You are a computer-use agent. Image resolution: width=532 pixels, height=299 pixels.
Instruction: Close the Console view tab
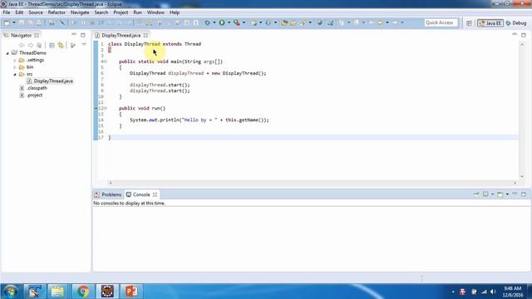pos(155,194)
